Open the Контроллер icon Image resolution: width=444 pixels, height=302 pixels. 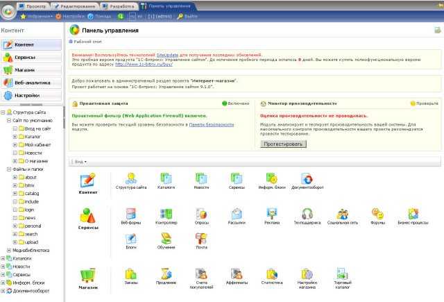click(x=166, y=217)
